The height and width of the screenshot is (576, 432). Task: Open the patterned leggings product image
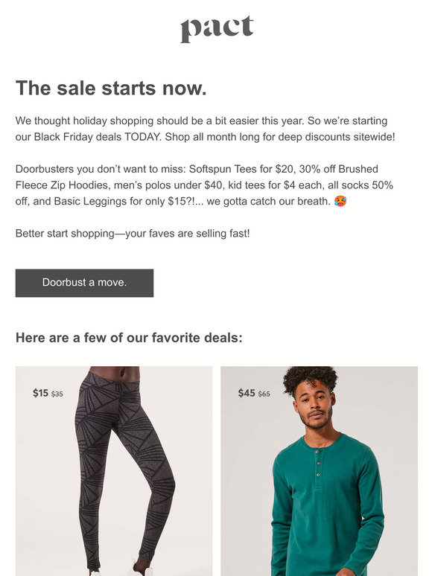coord(114,471)
